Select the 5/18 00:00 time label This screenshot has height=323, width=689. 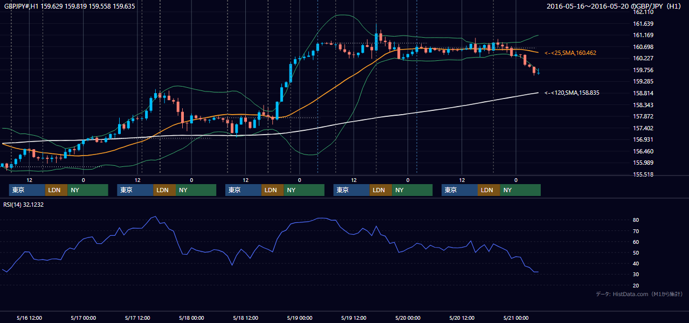point(191,318)
